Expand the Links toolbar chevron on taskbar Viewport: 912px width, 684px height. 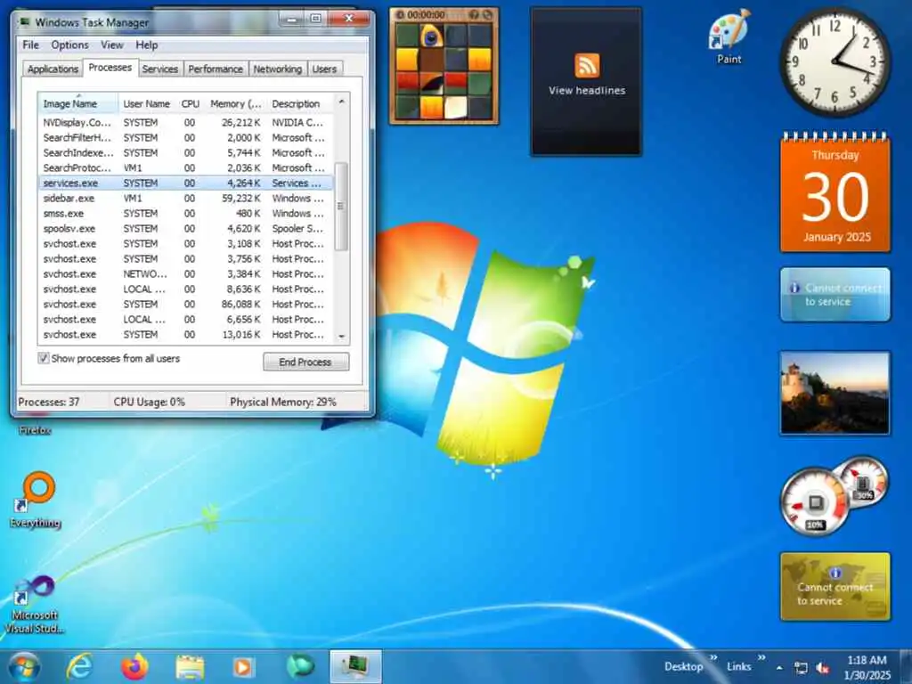pos(761,658)
